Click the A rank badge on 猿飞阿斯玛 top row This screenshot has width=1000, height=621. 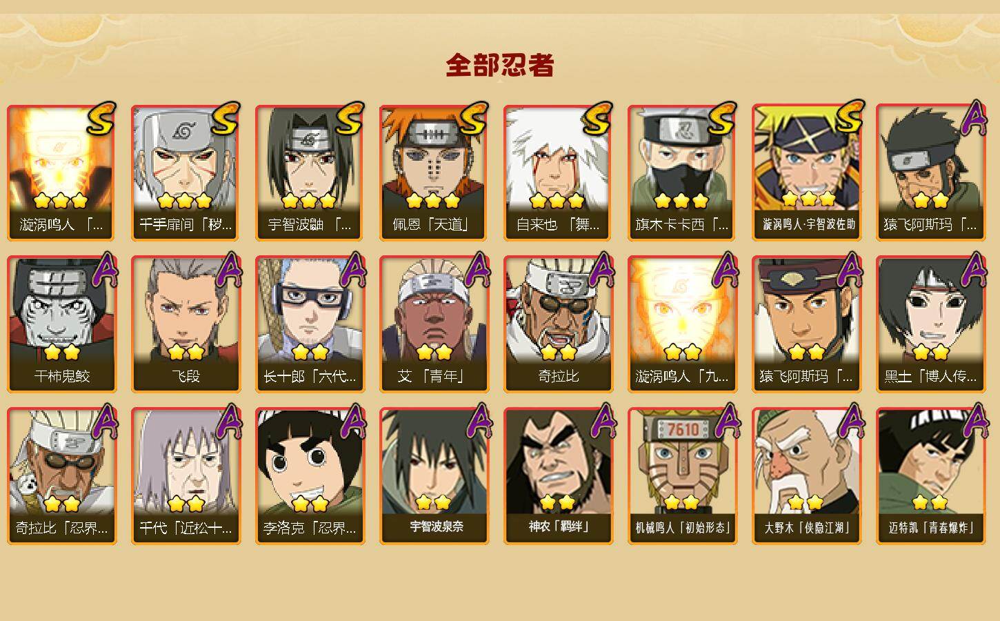point(973,119)
